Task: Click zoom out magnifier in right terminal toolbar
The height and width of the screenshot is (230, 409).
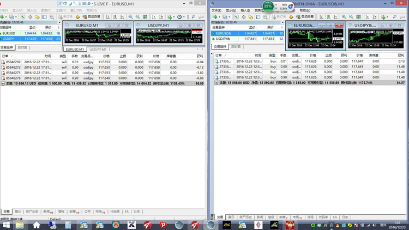Action: click(x=351, y=17)
